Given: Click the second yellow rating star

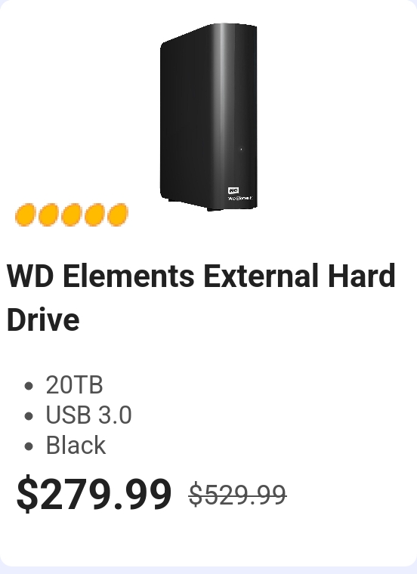Looking at the screenshot, I should tap(48, 215).
